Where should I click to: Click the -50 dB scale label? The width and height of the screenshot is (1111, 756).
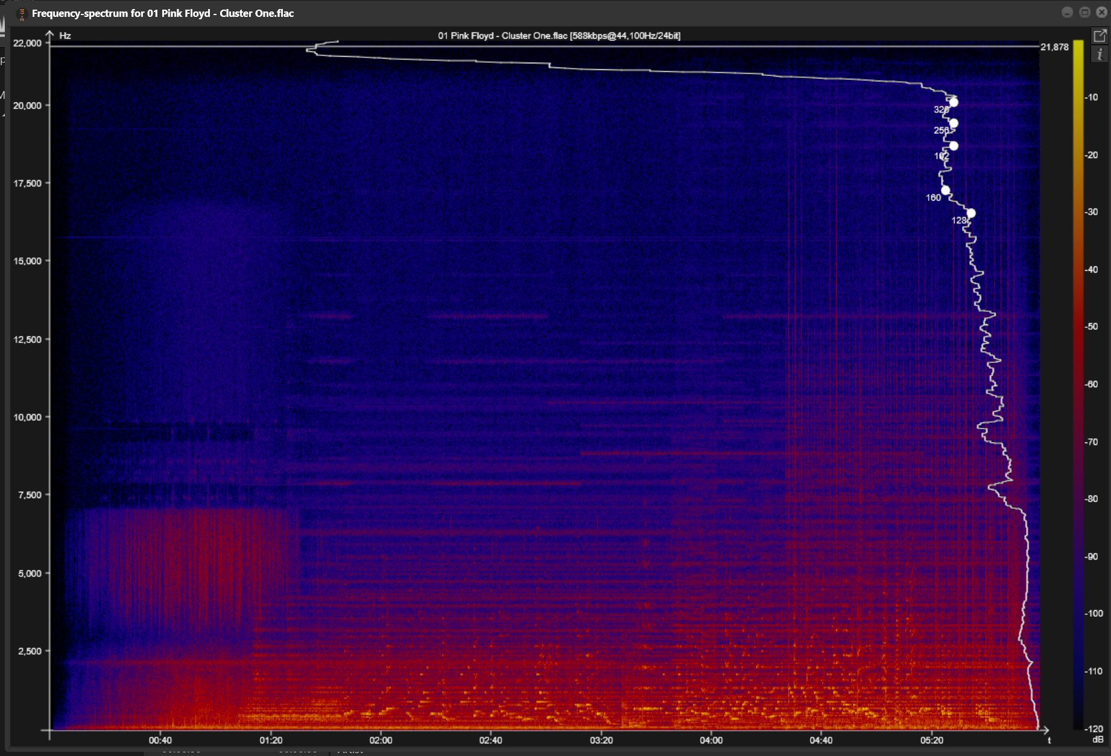pyautogui.click(x=1092, y=326)
